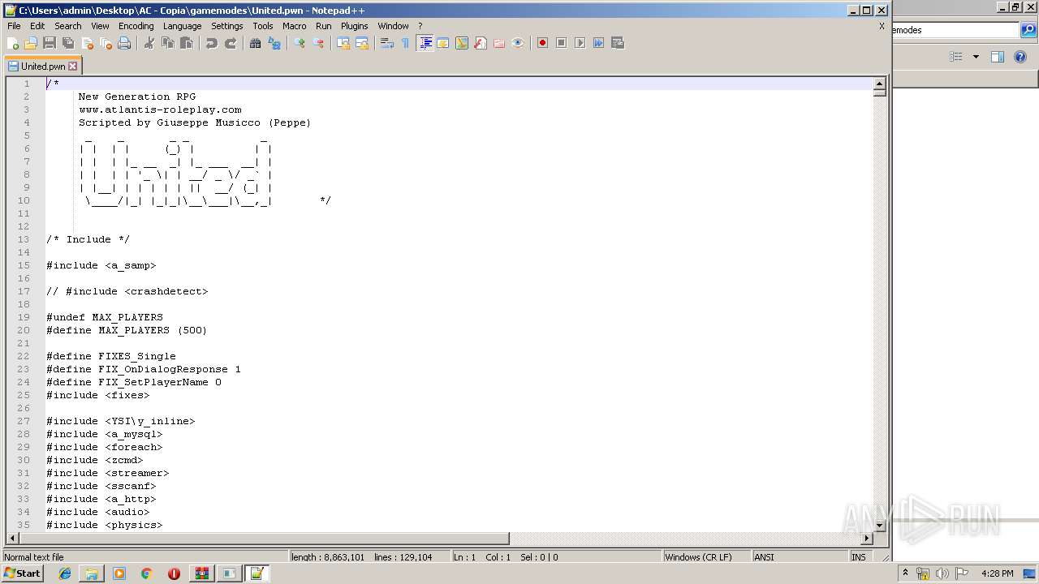Close current document via toolbar Close icon
The width and height of the screenshot is (1039, 584).
(87, 43)
